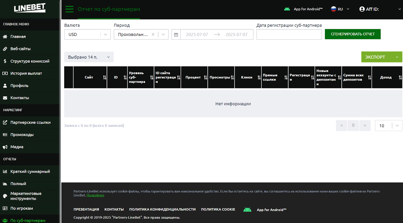Clear the Период selection with the X
The width and height of the screenshot is (403, 223).
[153, 34]
